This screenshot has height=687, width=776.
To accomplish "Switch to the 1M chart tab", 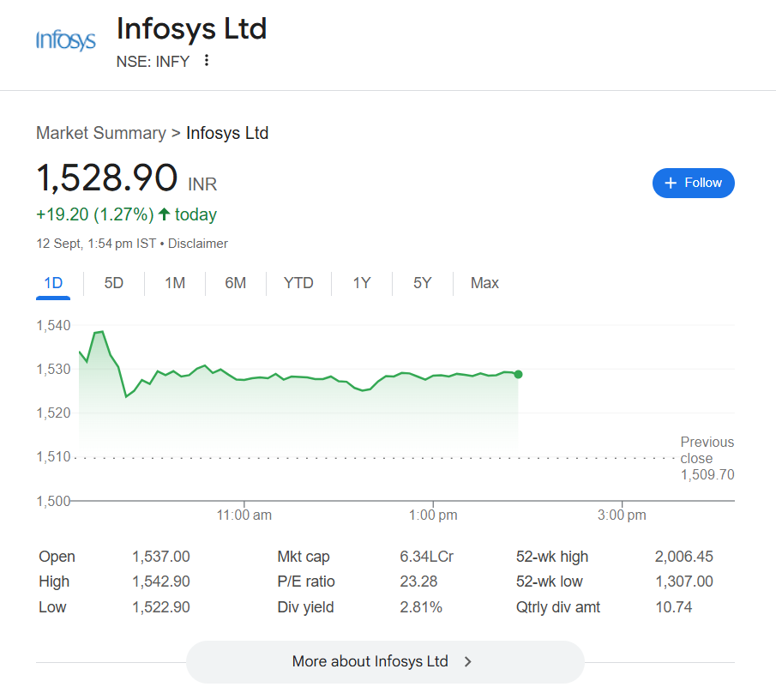I will coord(175,283).
